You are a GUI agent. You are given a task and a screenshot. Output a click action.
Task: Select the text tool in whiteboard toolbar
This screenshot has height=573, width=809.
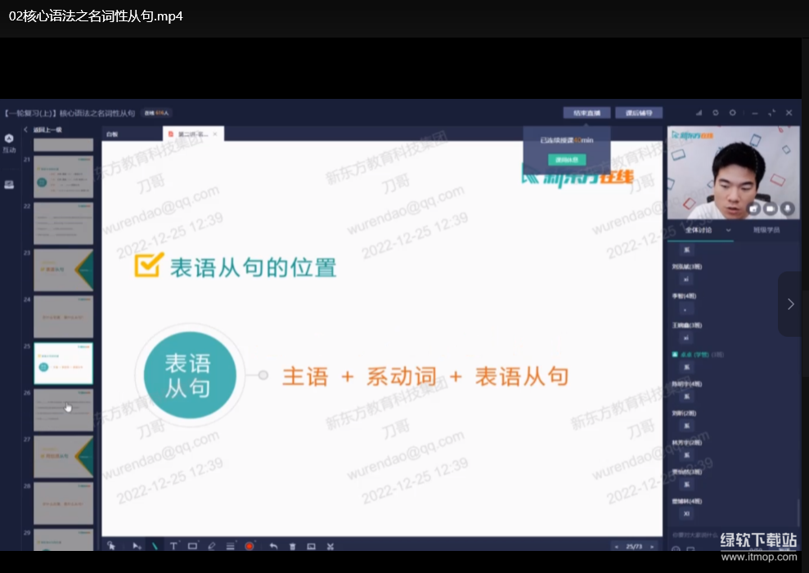pos(173,546)
